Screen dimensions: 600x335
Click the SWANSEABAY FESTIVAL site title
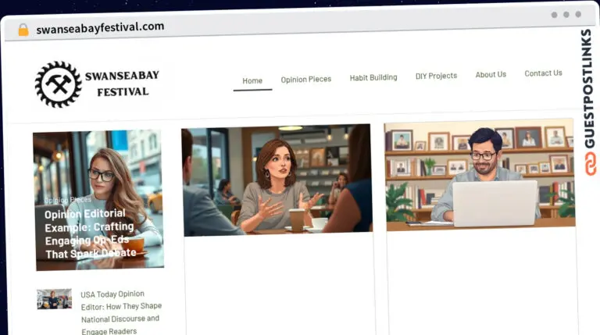pos(122,84)
